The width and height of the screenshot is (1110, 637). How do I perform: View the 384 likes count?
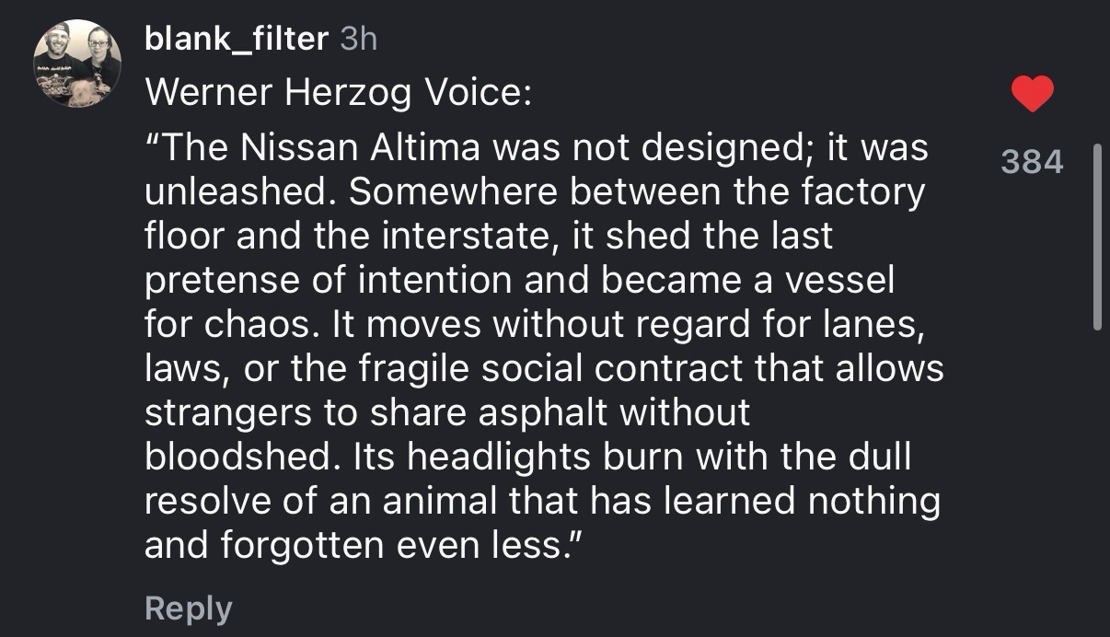coord(1032,162)
